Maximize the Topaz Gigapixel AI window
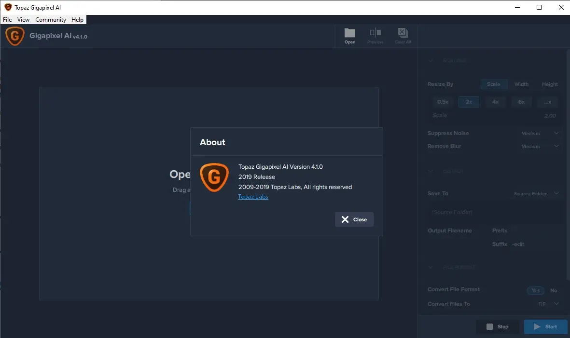The height and width of the screenshot is (338, 570). [539, 7]
